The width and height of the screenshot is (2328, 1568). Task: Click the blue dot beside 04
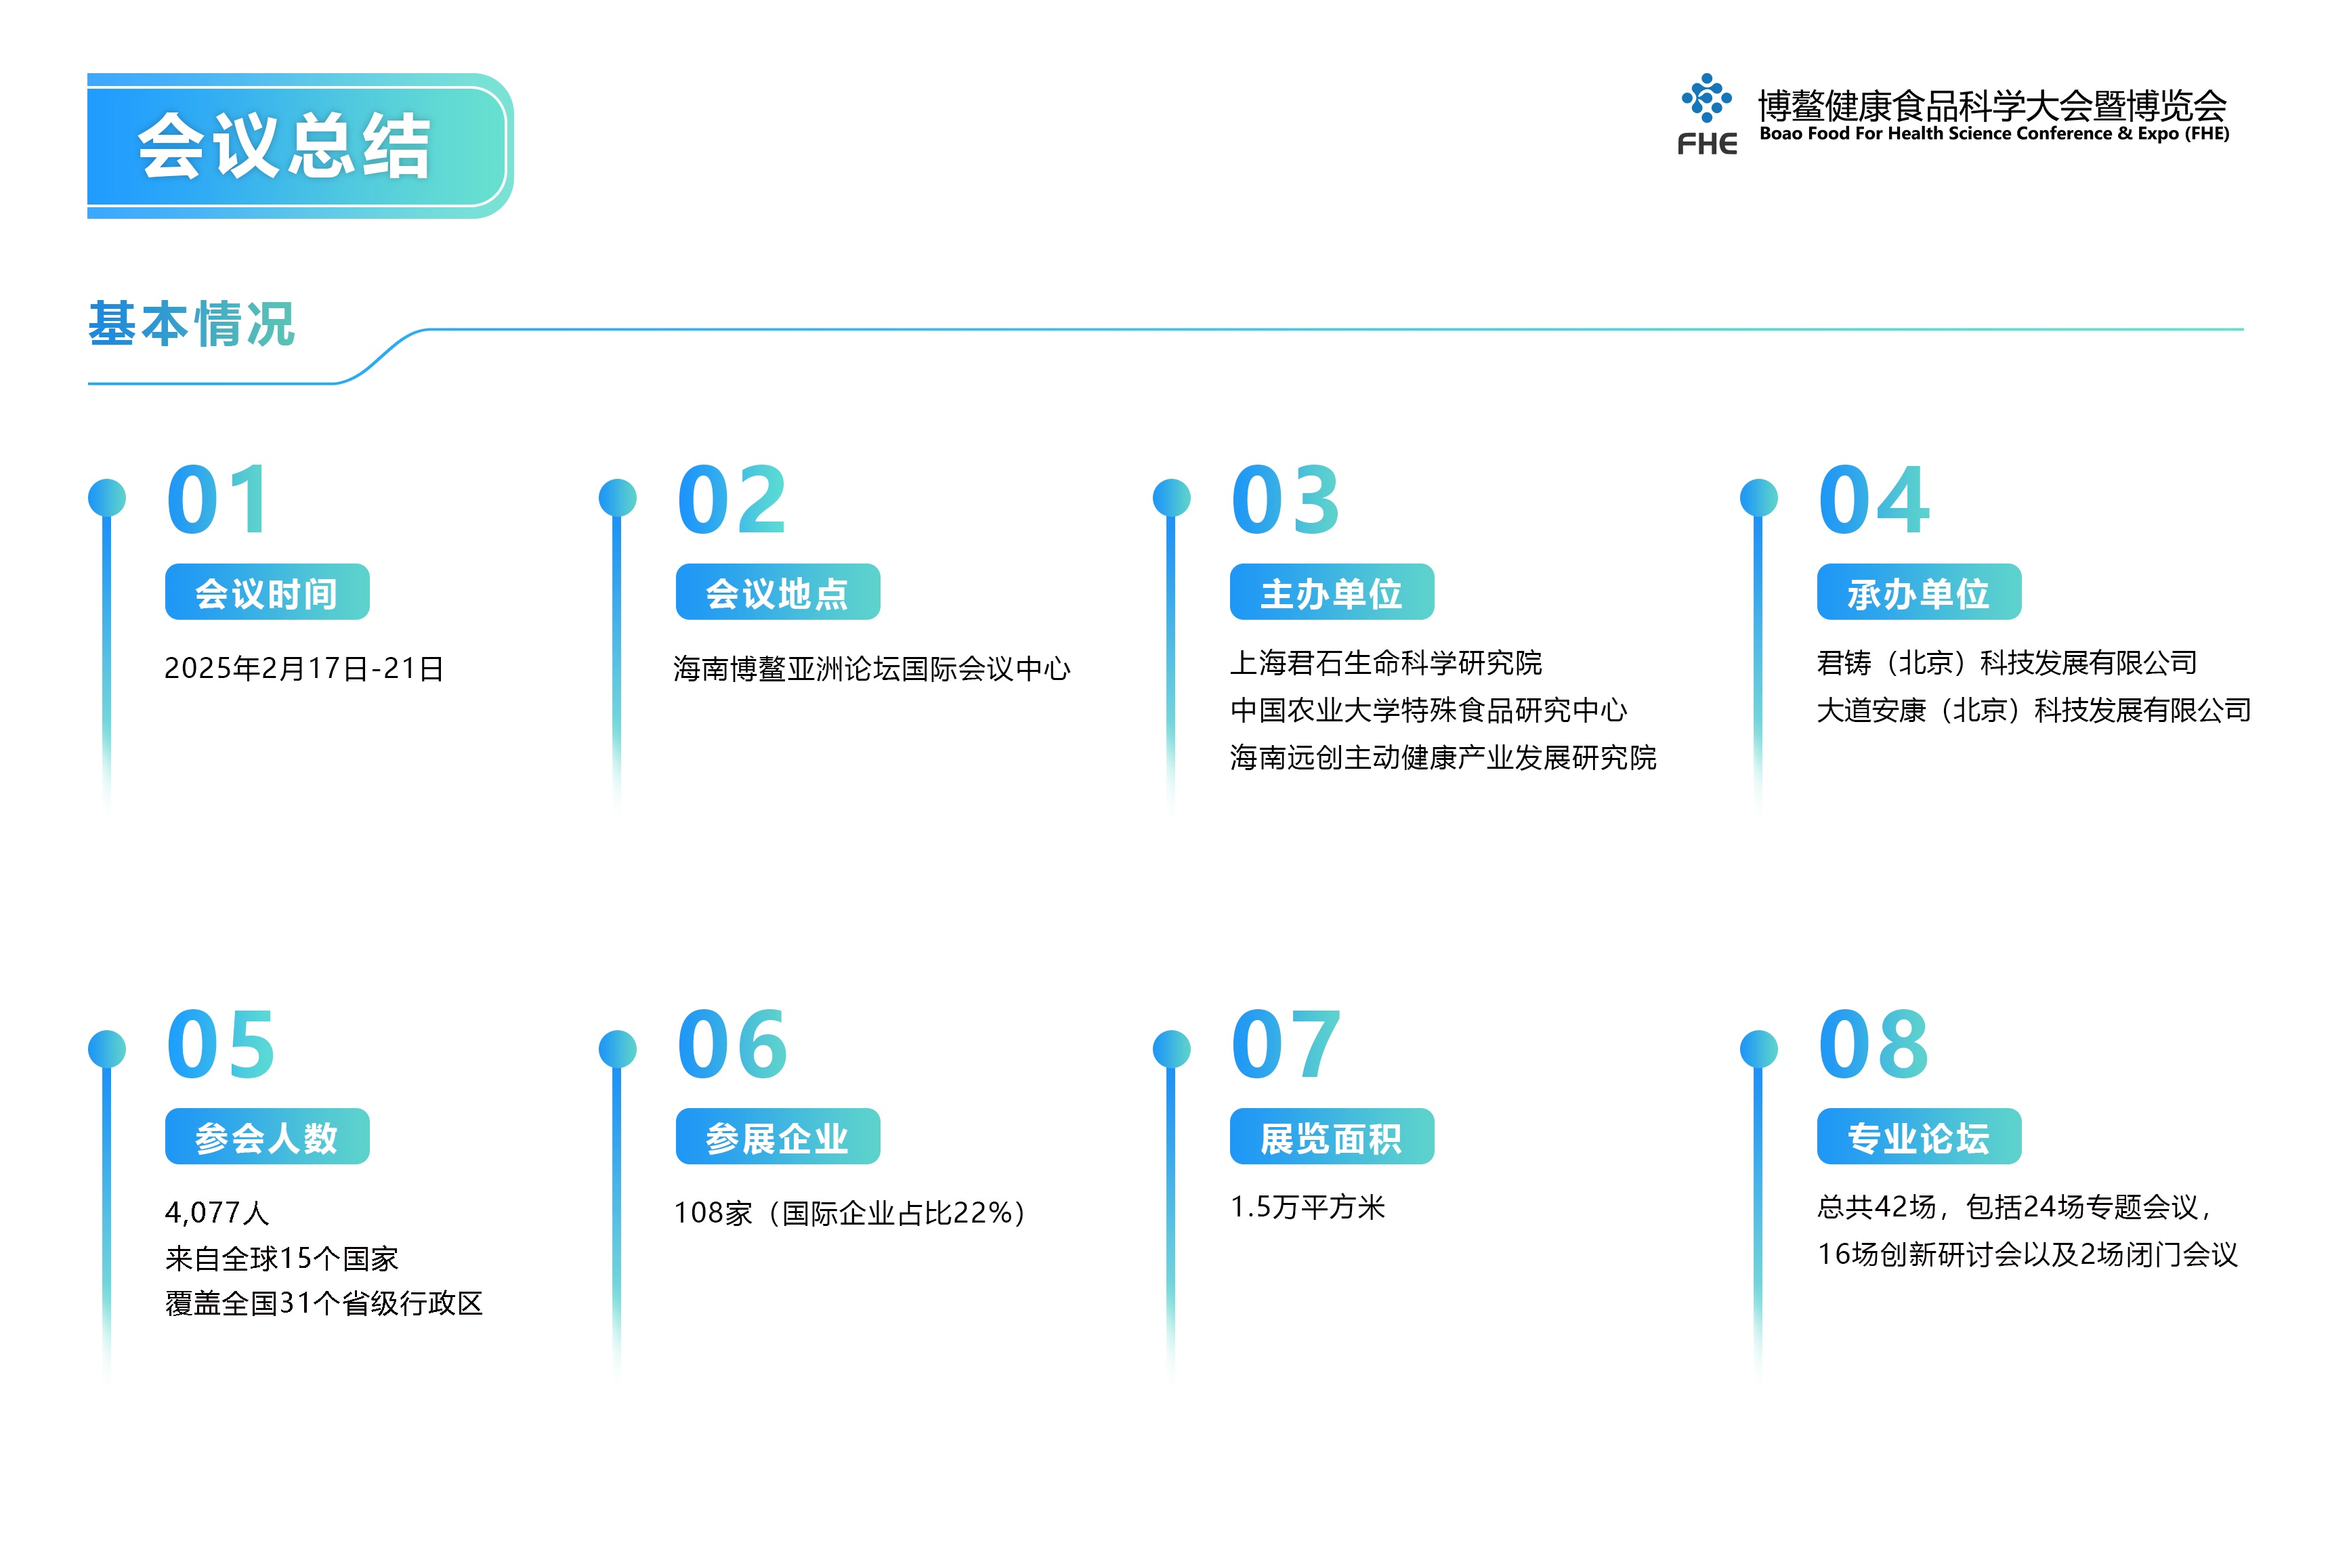click(x=1758, y=497)
